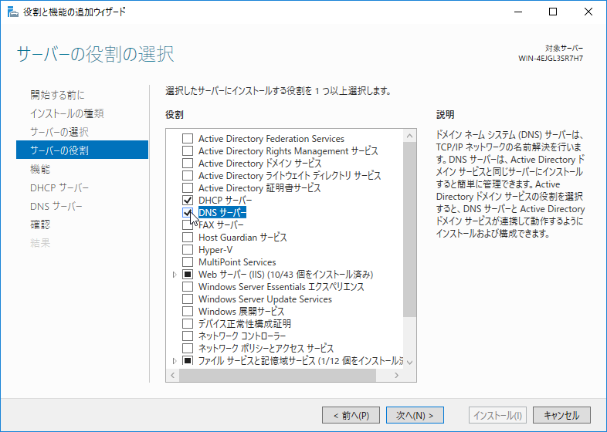
Task: Click the wizard icon in title bar
Action: 13,12
